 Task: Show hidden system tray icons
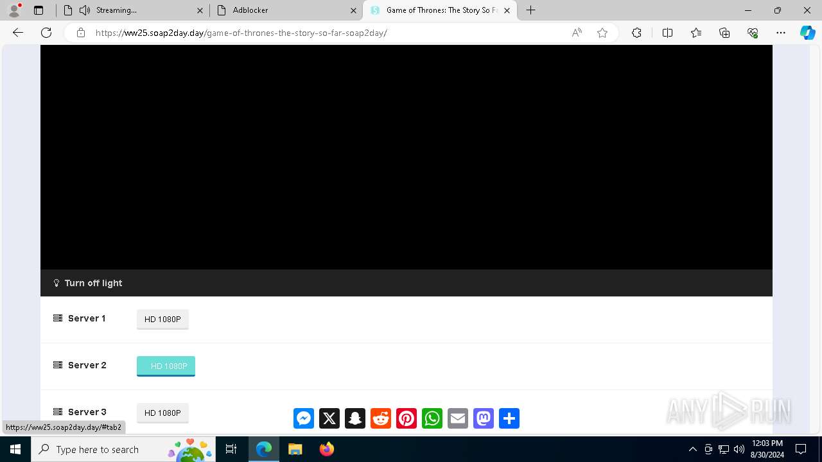pos(692,449)
